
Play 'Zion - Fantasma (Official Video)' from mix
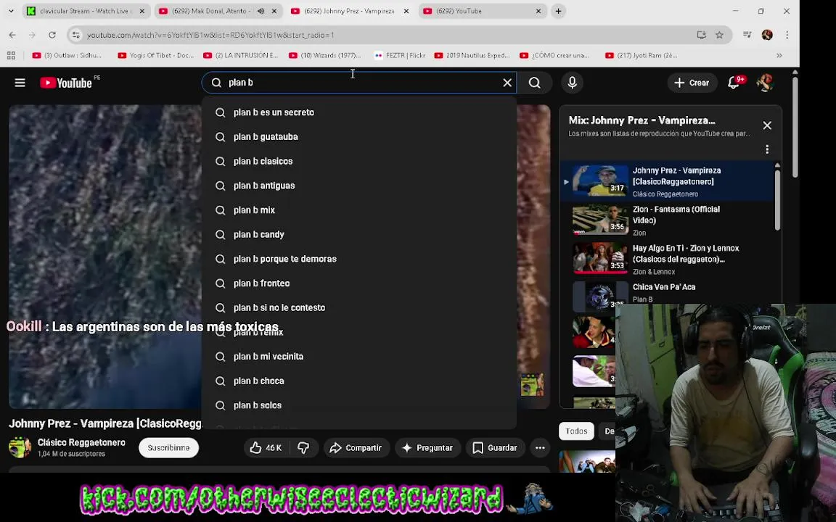pos(666,220)
